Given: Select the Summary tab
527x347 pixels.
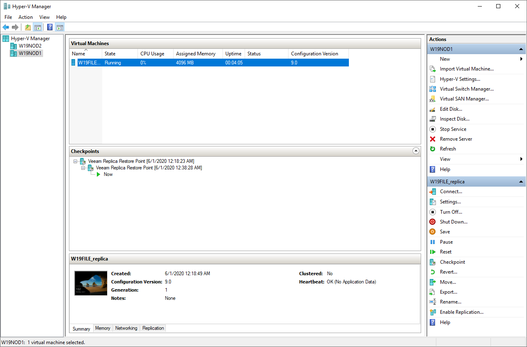Looking at the screenshot, I should coord(81,329).
